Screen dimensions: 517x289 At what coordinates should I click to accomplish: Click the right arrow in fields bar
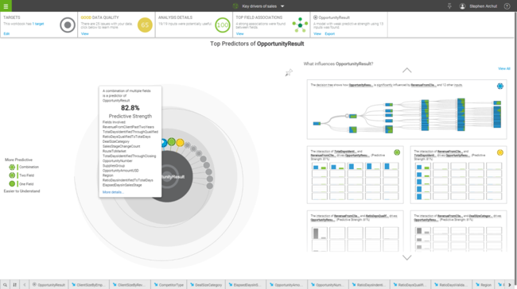click(509, 285)
